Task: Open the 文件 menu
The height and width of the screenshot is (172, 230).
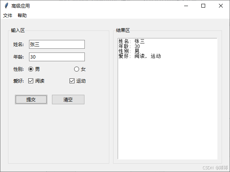Action: 8,16
